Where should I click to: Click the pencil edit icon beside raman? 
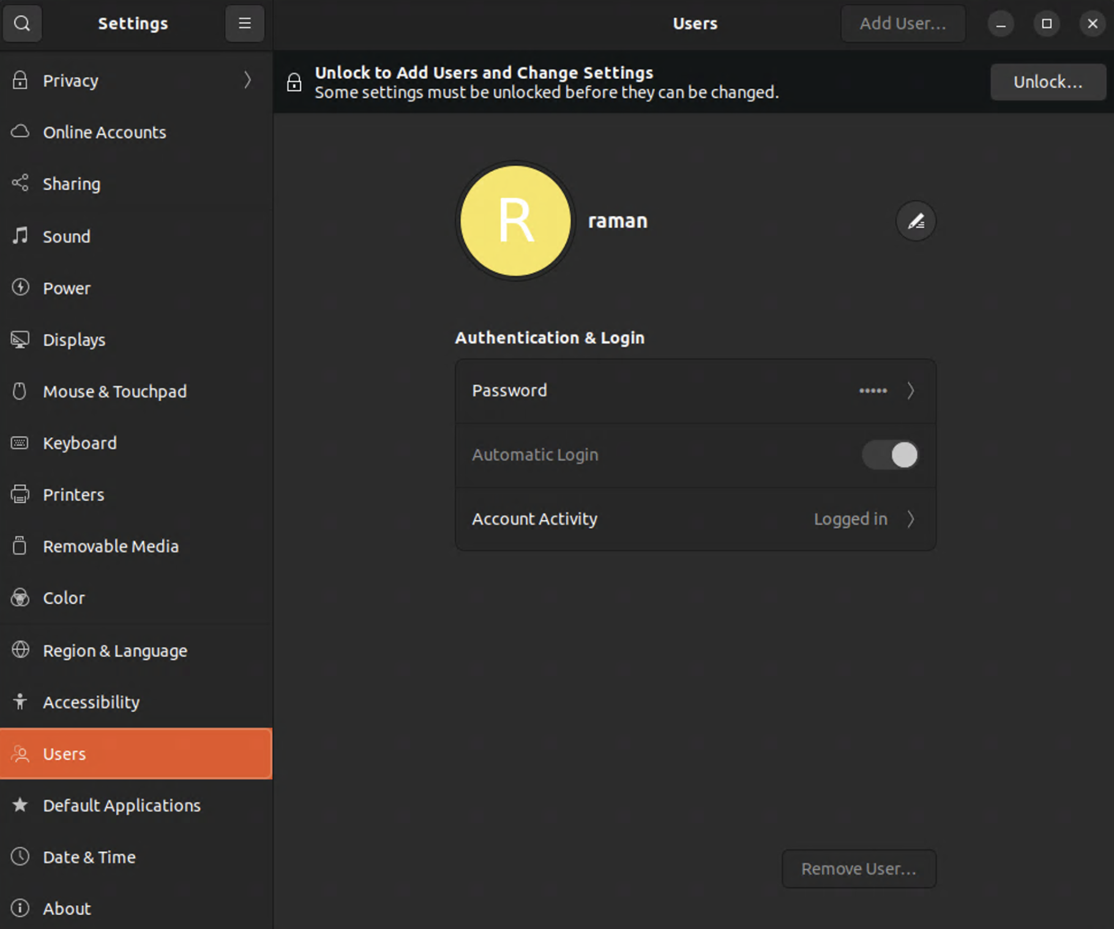click(x=916, y=221)
